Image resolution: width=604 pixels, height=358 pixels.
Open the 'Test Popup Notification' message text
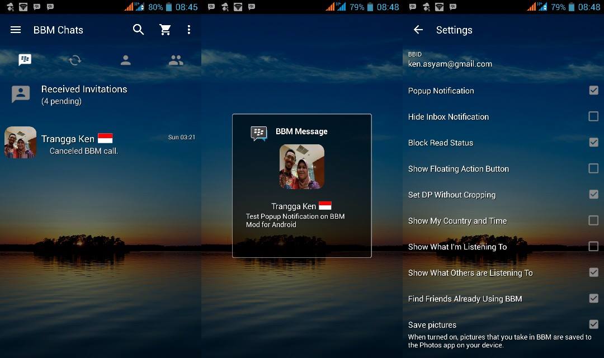point(295,220)
